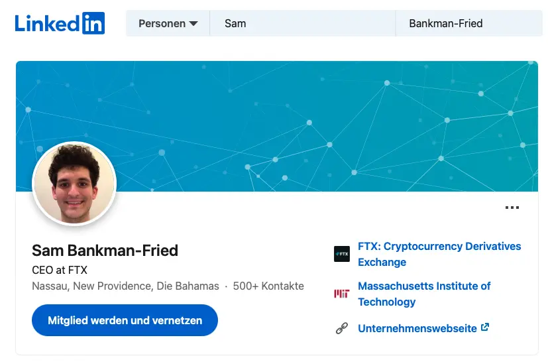The width and height of the screenshot is (548, 362).
Task: Click the round profile photo
Action: [74, 184]
